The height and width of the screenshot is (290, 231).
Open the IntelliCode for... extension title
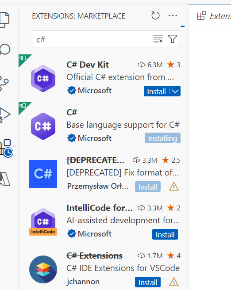coord(100,208)
